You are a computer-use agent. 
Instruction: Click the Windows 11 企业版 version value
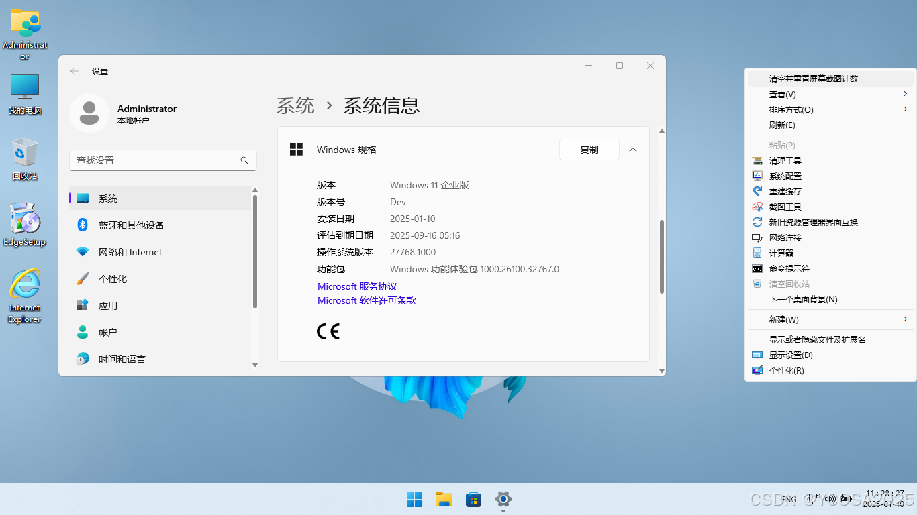(430, 185)
